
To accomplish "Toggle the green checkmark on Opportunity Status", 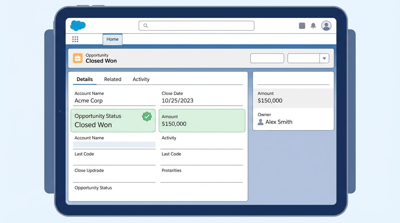I will click(x=147, y=116).
